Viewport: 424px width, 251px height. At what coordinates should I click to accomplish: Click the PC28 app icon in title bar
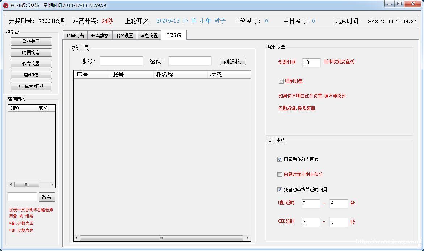(5, 5)
